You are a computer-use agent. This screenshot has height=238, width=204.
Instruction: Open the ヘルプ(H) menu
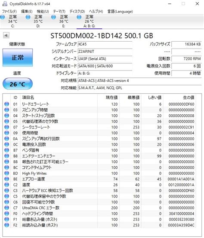96,12
